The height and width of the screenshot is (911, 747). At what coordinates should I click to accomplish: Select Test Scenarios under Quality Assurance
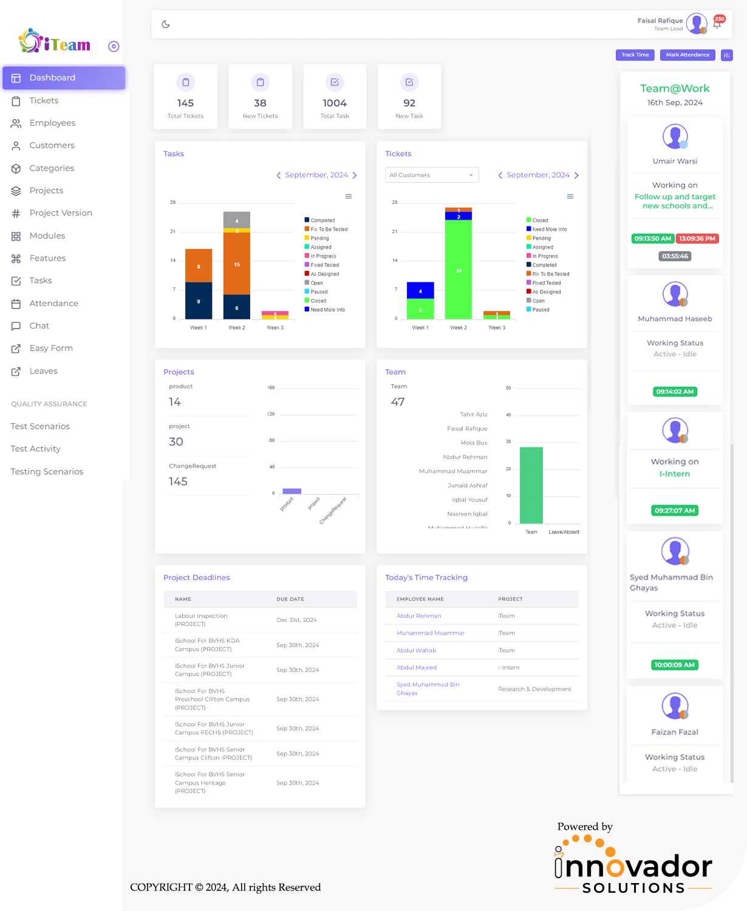pos(40,426)
